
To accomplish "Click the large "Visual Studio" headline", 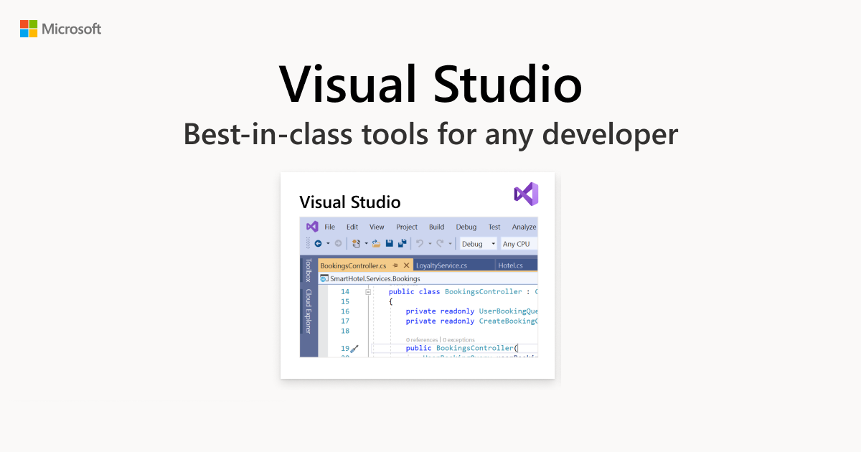I will (430, 84).
